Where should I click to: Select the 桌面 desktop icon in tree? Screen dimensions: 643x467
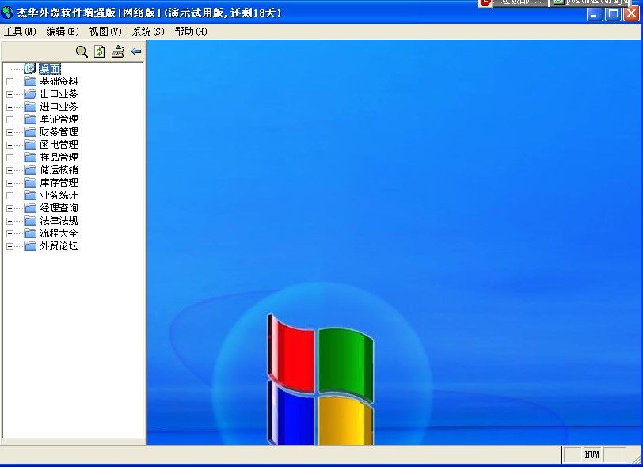(x=30, y=69)
